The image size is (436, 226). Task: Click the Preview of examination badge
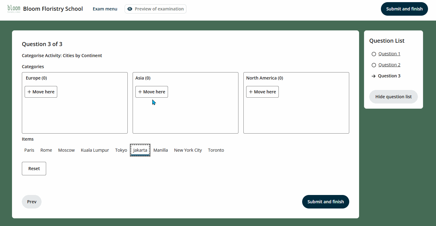click(155, 9)
